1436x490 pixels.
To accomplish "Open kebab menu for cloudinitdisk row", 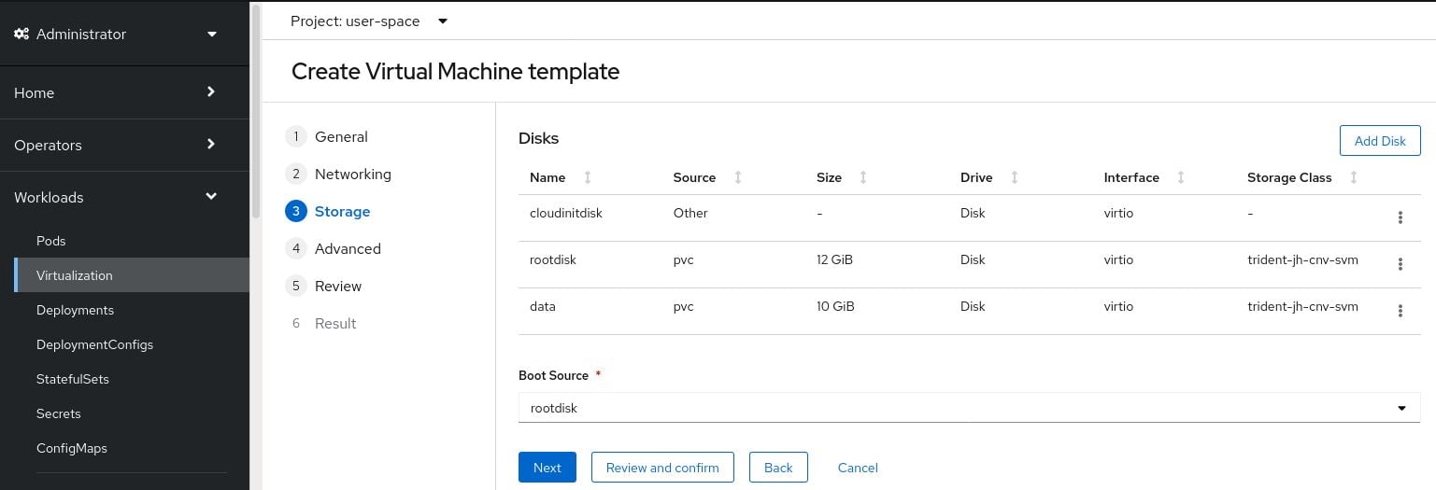I will [1400, 217].
